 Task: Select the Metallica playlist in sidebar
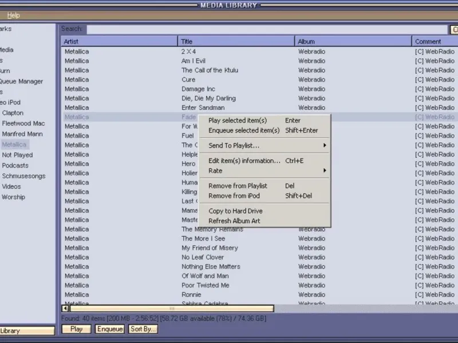14,145
